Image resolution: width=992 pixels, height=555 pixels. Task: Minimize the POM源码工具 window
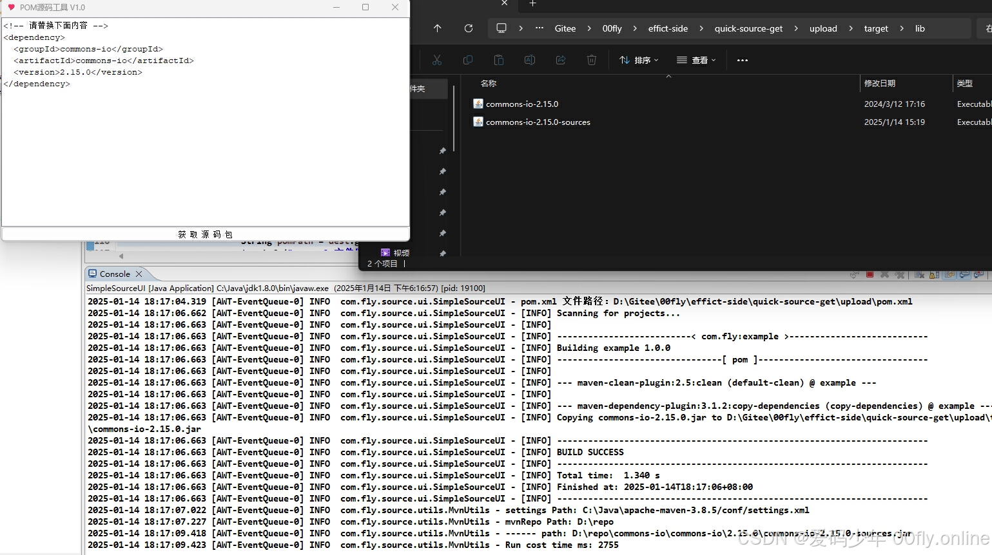pos(336,7)
